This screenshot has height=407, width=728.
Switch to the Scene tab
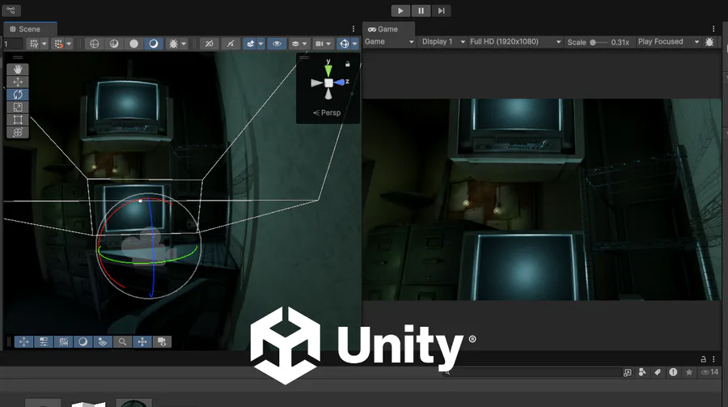point(30,29)
